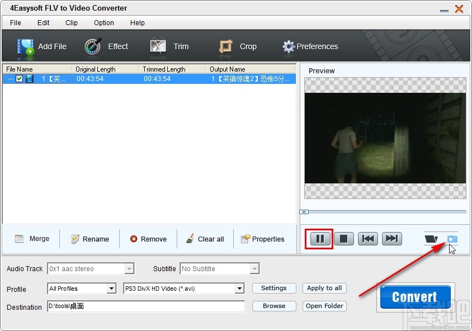Open the Crop tool icon

pyautogui.click(x=227, y=46)
